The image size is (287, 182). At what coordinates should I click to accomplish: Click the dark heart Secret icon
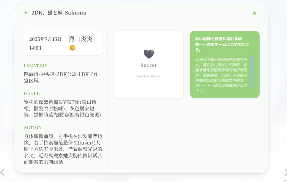point(149,54)
